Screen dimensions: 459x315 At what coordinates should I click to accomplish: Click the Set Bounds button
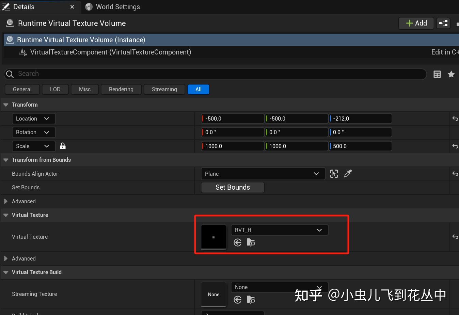pos(233,187)
